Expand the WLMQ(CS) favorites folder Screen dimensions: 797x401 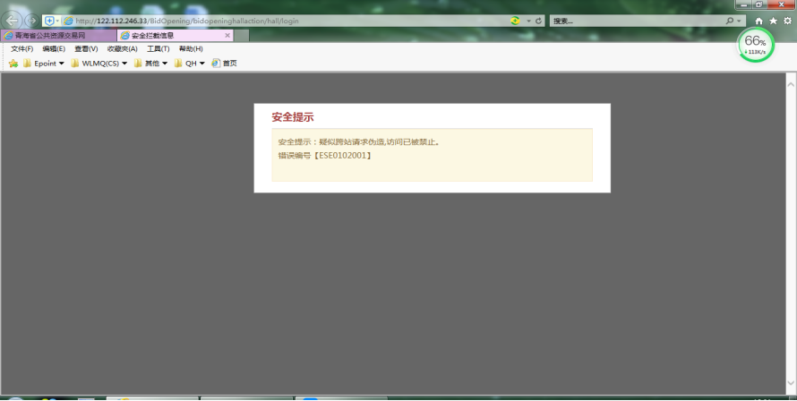[x=99, y=64]
